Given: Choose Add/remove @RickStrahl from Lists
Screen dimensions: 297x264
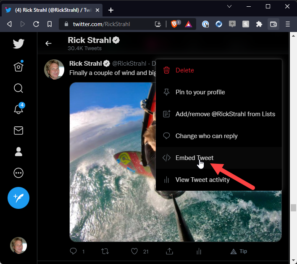Looking at the screenshot, I should (x=219, y=114).
